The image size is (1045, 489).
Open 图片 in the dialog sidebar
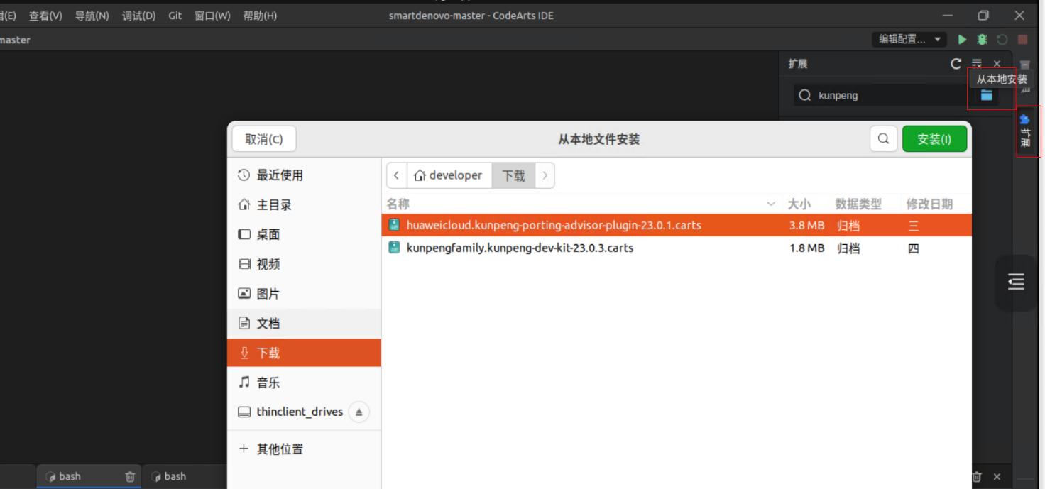[x=304, y=294]
